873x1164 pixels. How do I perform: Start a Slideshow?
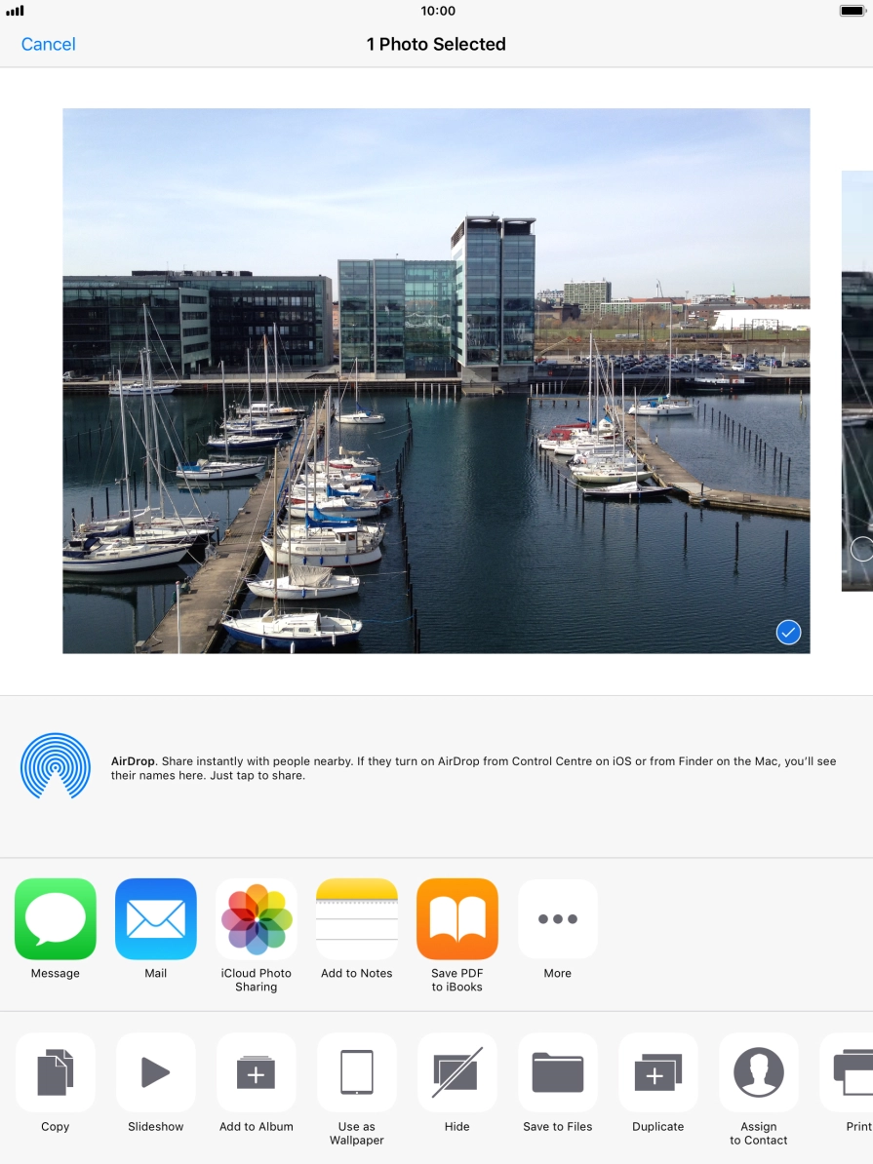tap(156, 1072)
